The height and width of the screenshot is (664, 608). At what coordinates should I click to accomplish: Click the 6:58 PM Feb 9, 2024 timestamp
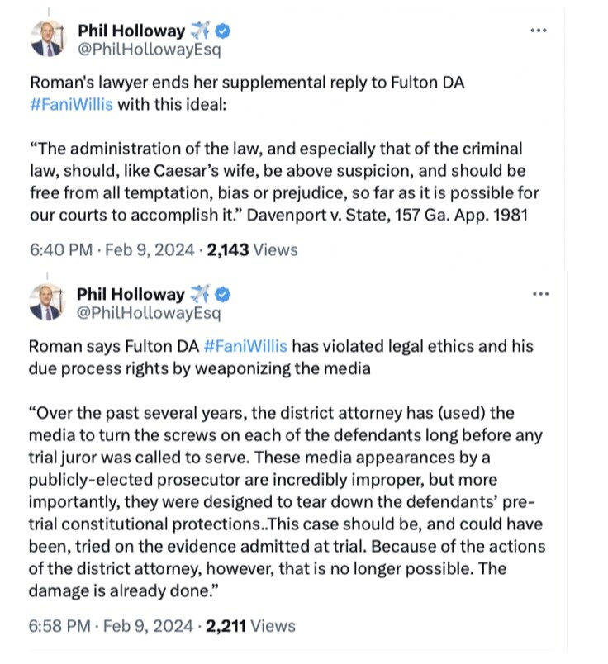pyautogui.click(x=111, y=626)
